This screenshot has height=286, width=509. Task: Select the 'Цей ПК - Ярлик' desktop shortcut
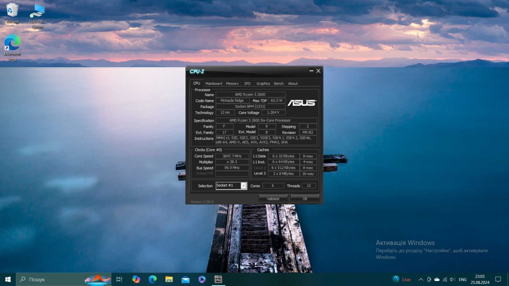[x=38, y=16]
